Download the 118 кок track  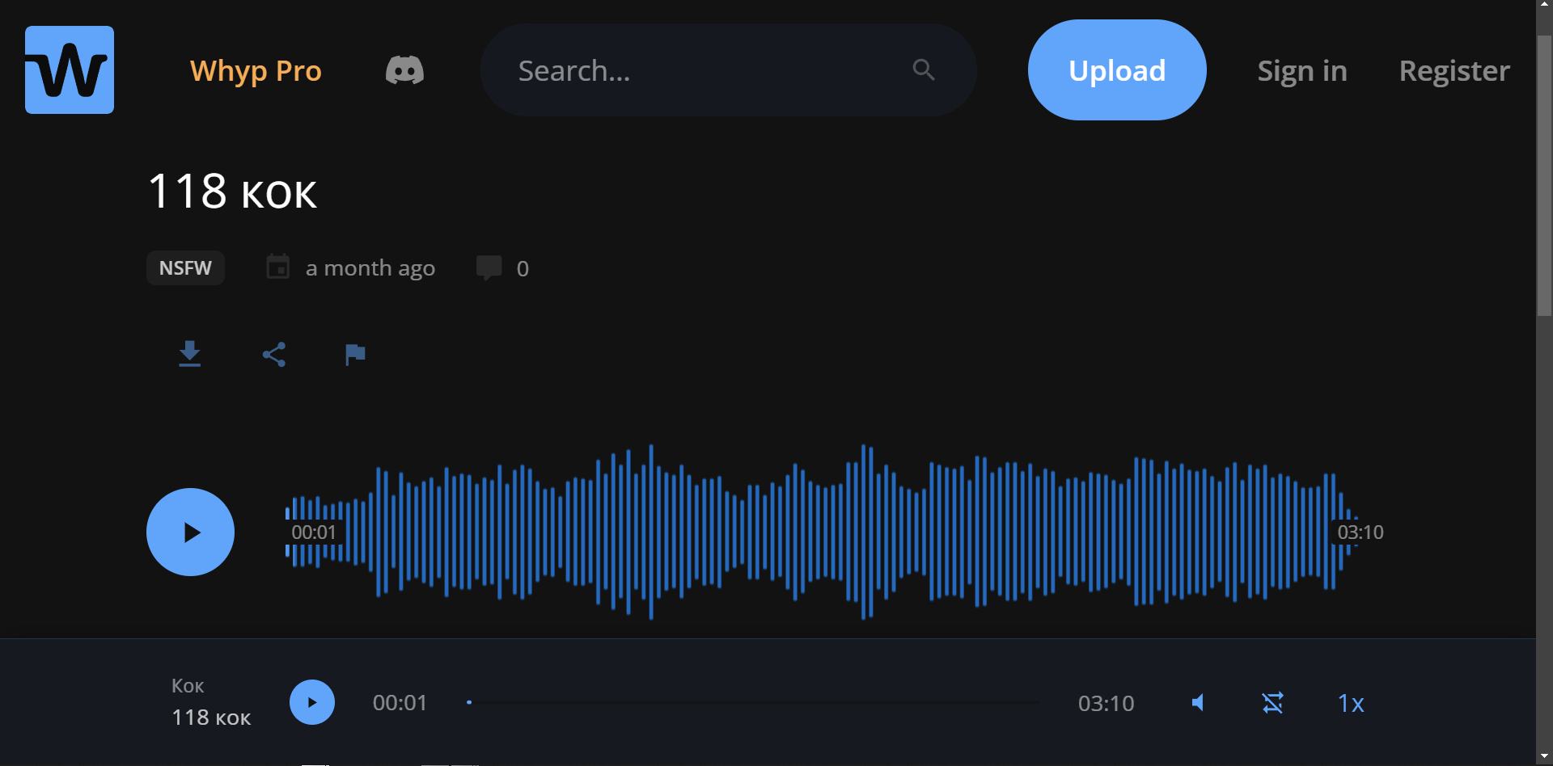click(x=189, y=354)
